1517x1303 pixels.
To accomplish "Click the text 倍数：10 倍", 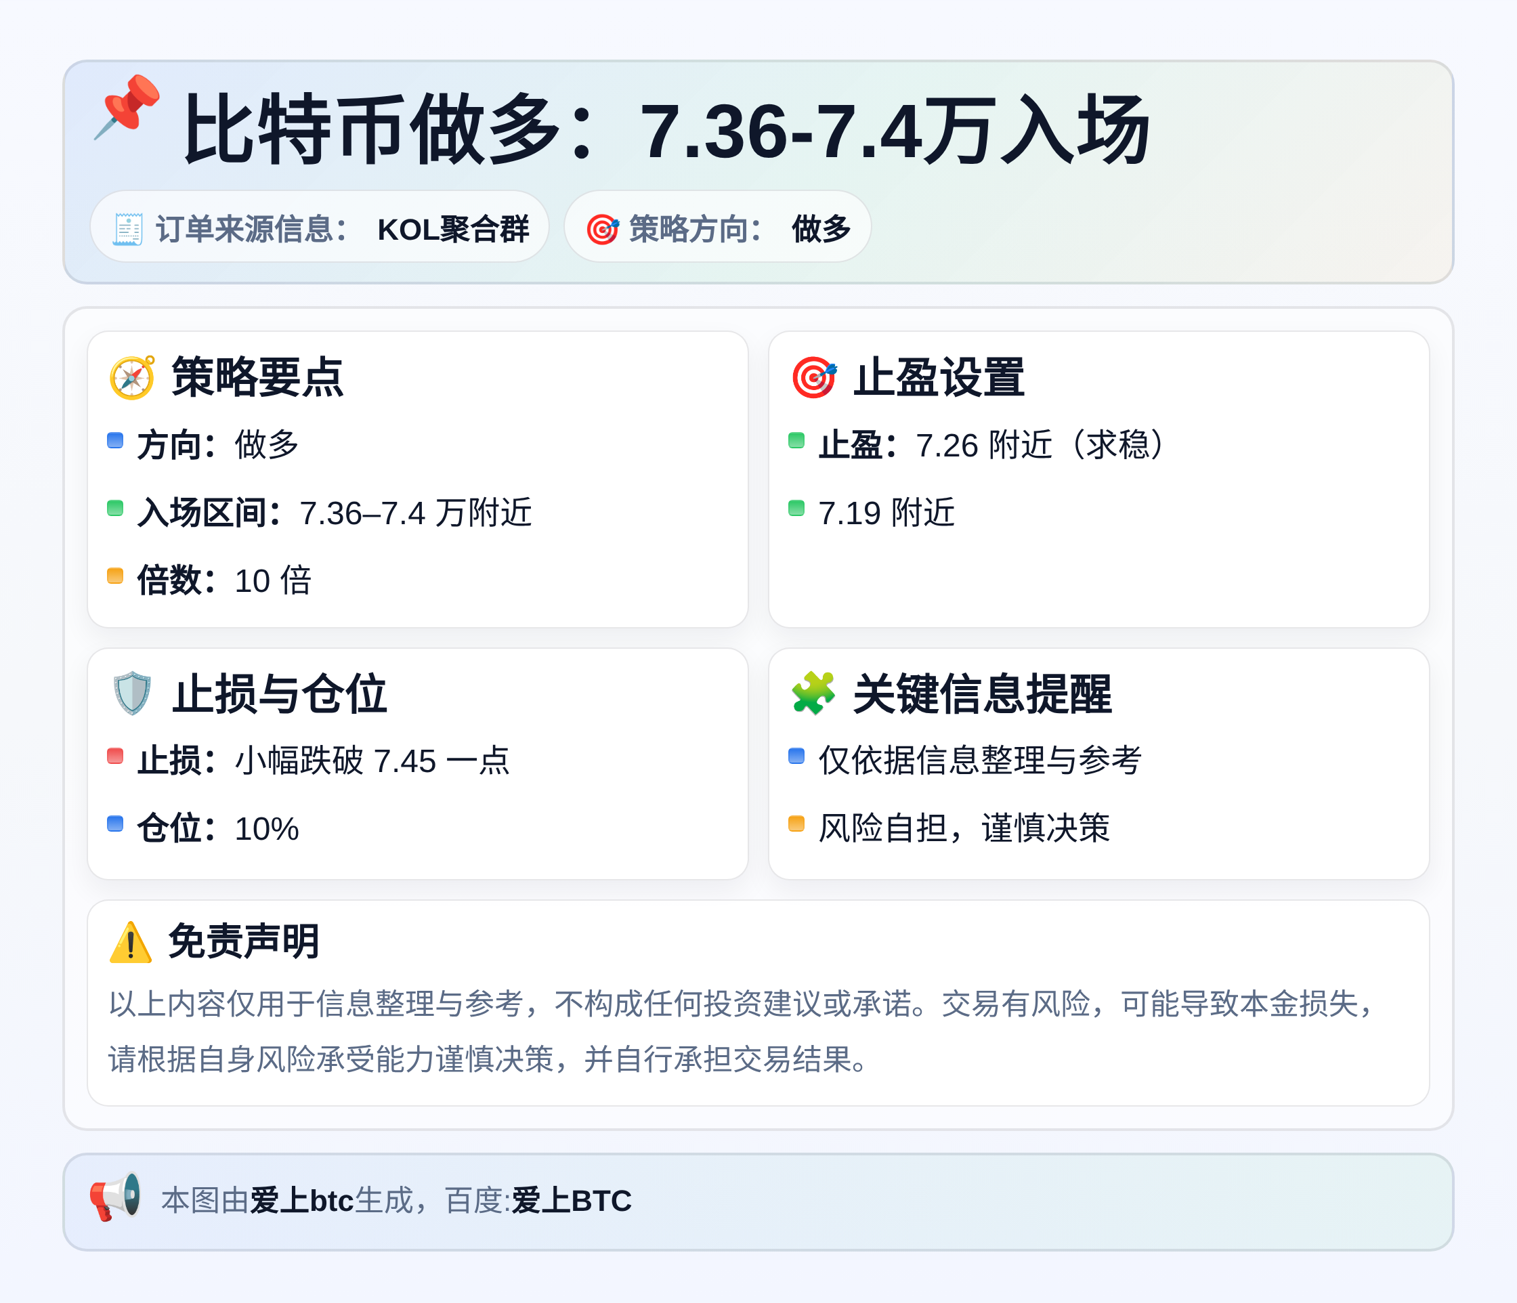I will coord(224,580).
